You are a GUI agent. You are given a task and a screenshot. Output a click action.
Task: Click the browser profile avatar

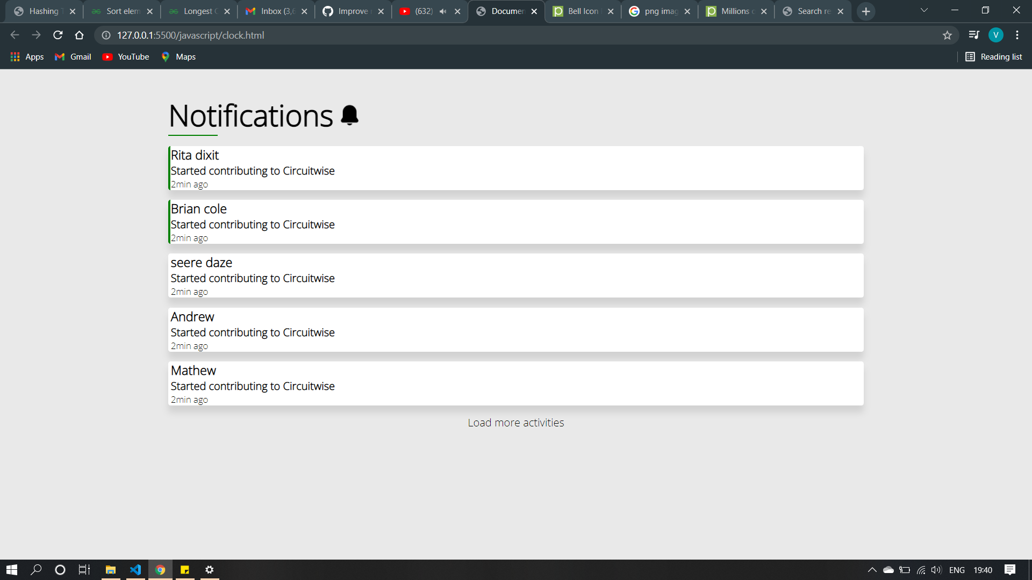click(996, 35)
